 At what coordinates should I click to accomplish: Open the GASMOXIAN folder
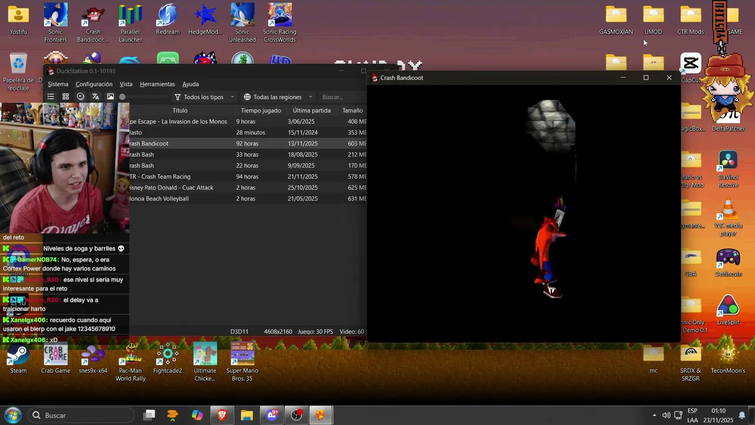[616, 21]
